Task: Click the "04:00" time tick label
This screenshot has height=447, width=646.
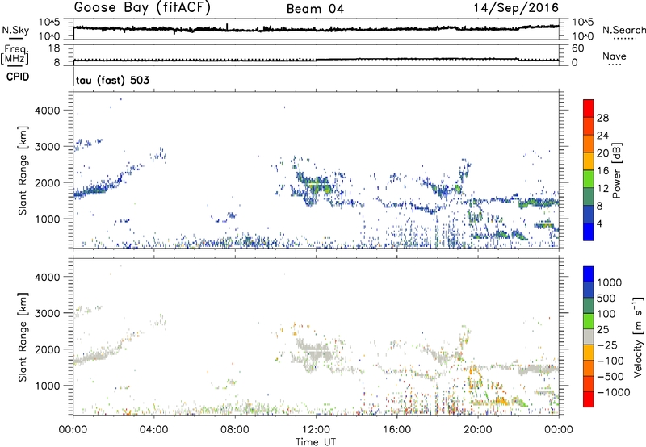Action: point(153,430)
